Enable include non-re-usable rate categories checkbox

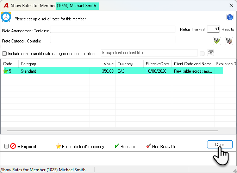click(x=4, y=53)
